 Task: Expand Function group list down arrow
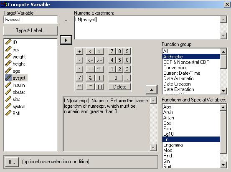click(223, 91)
